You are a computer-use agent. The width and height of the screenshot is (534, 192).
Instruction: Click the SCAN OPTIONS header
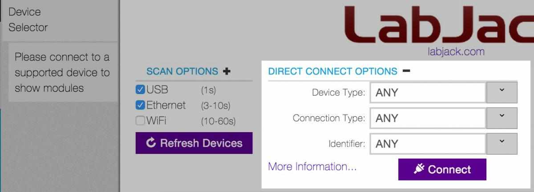[182, 71]
